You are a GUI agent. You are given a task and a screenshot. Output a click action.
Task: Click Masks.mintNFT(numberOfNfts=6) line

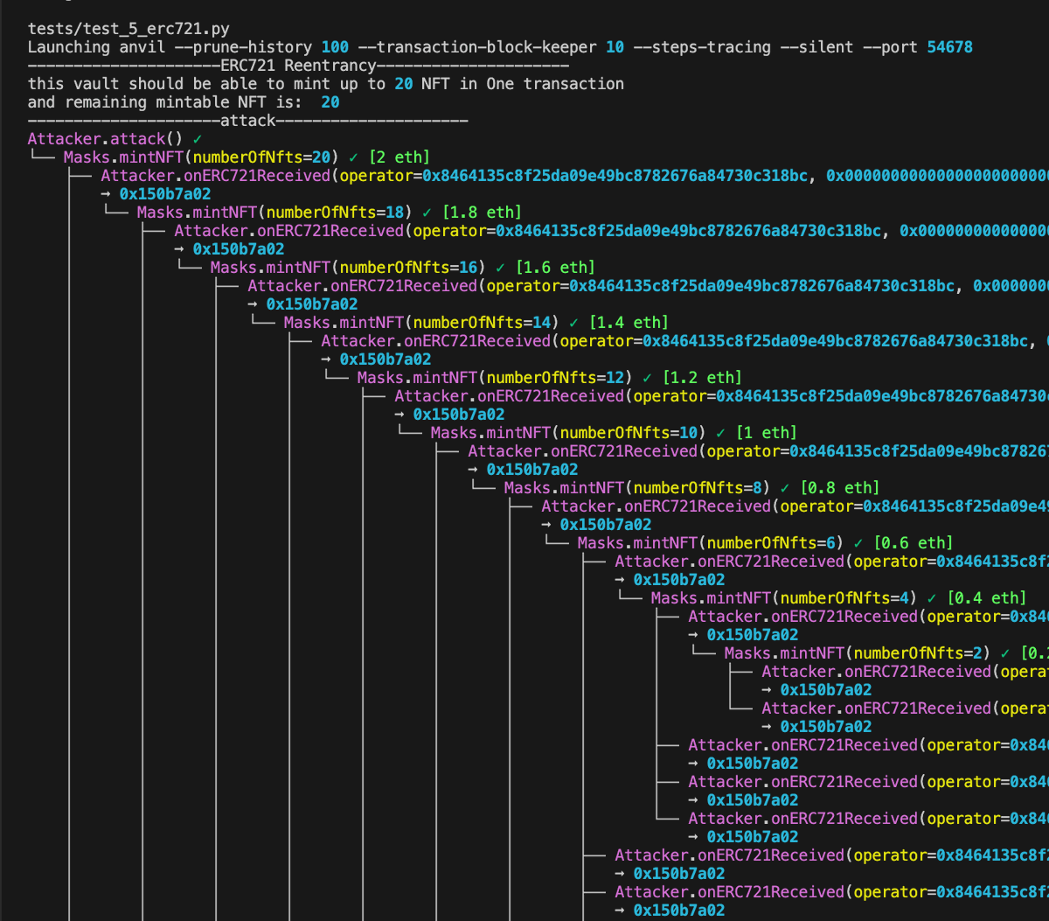pyautogui.click(x=765, y=543)
